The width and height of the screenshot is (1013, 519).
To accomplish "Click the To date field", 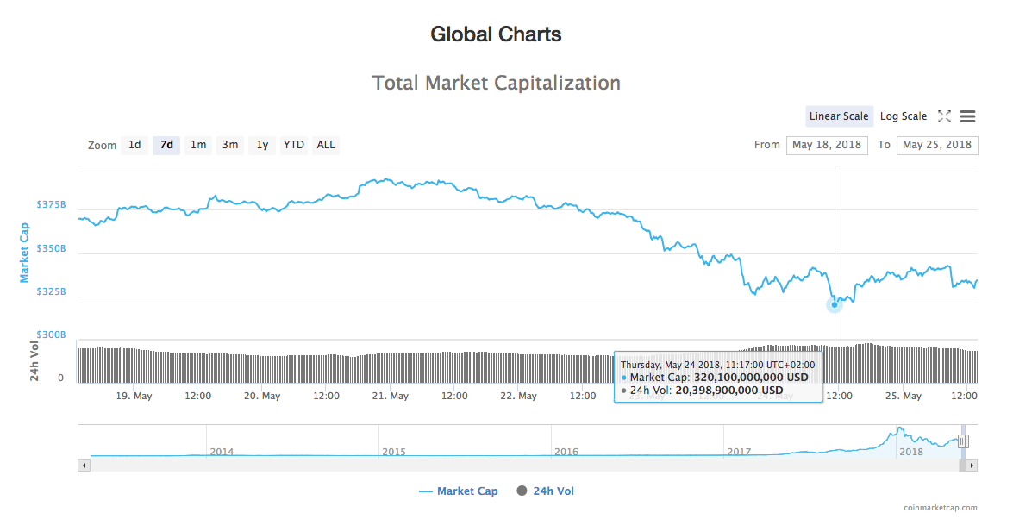I will tap(936, 145).
